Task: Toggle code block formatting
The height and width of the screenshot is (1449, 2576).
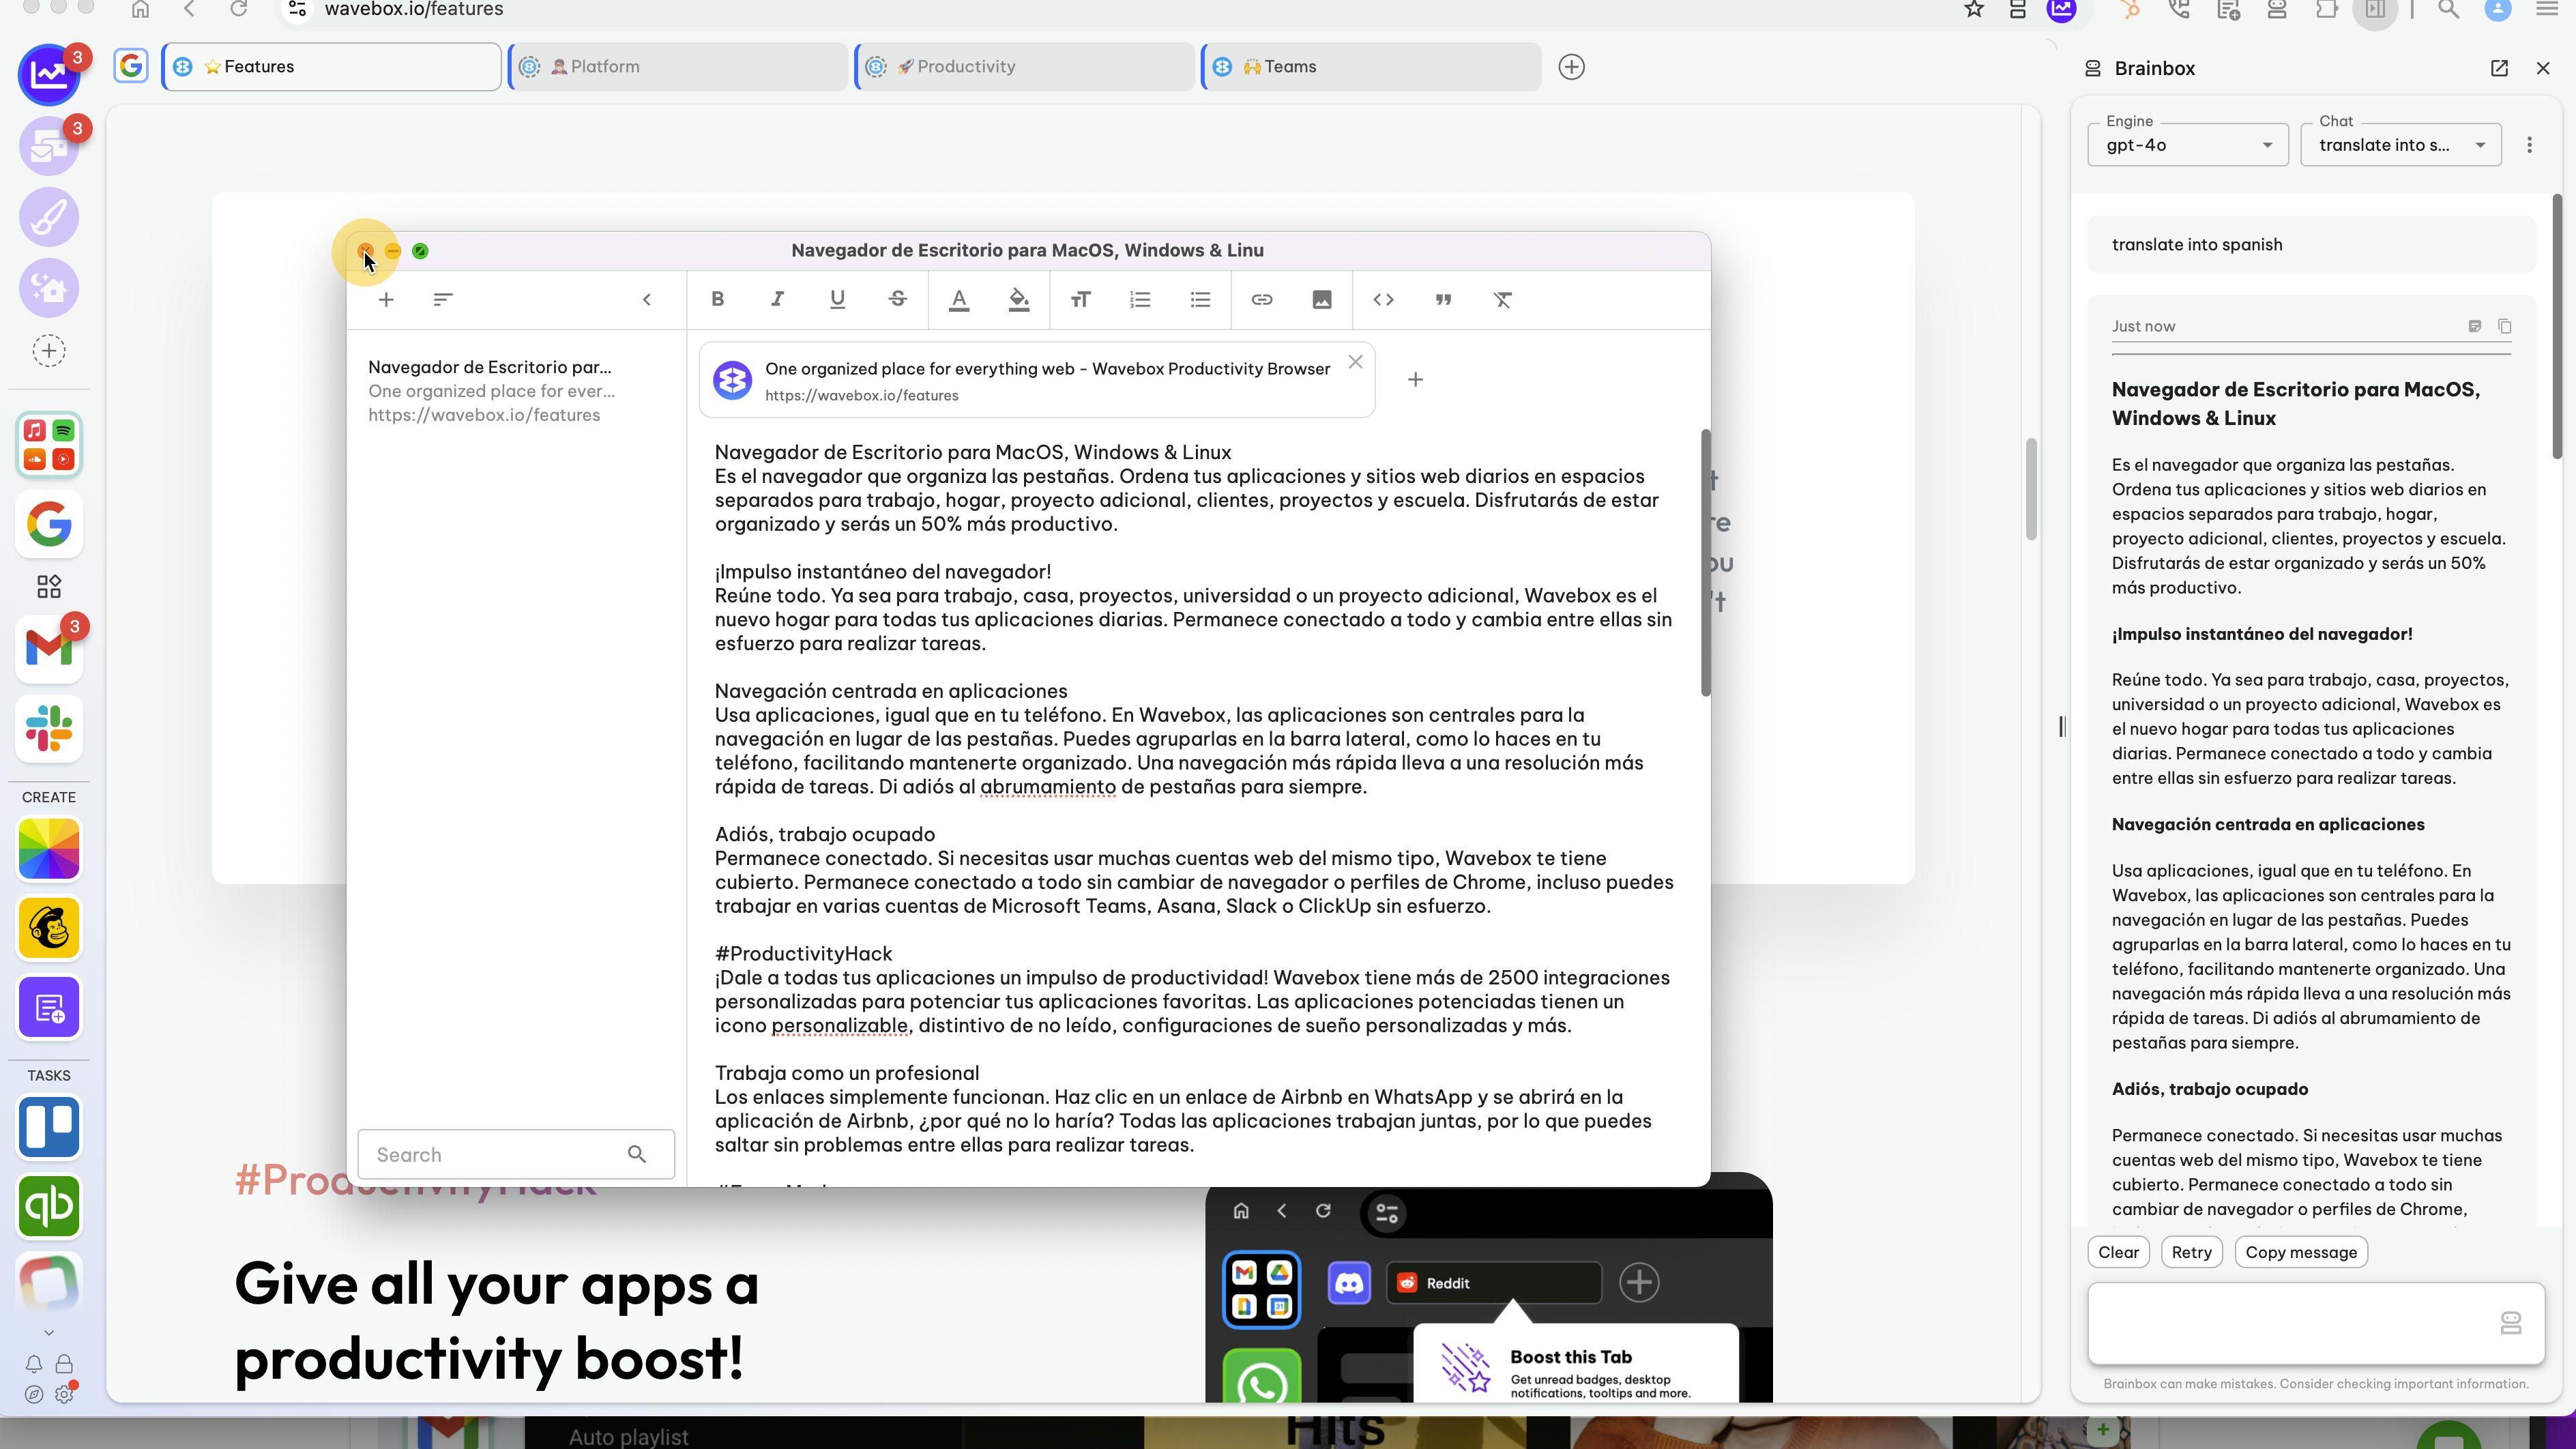Action: [1383, 299]
